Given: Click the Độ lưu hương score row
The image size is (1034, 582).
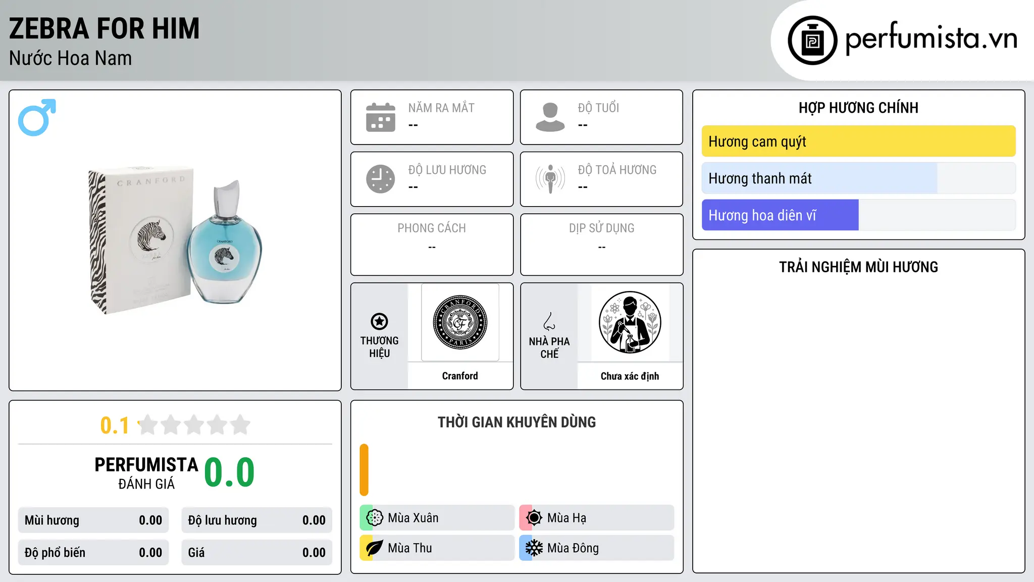Looking at the screenshot, I should tap(256, 520).
